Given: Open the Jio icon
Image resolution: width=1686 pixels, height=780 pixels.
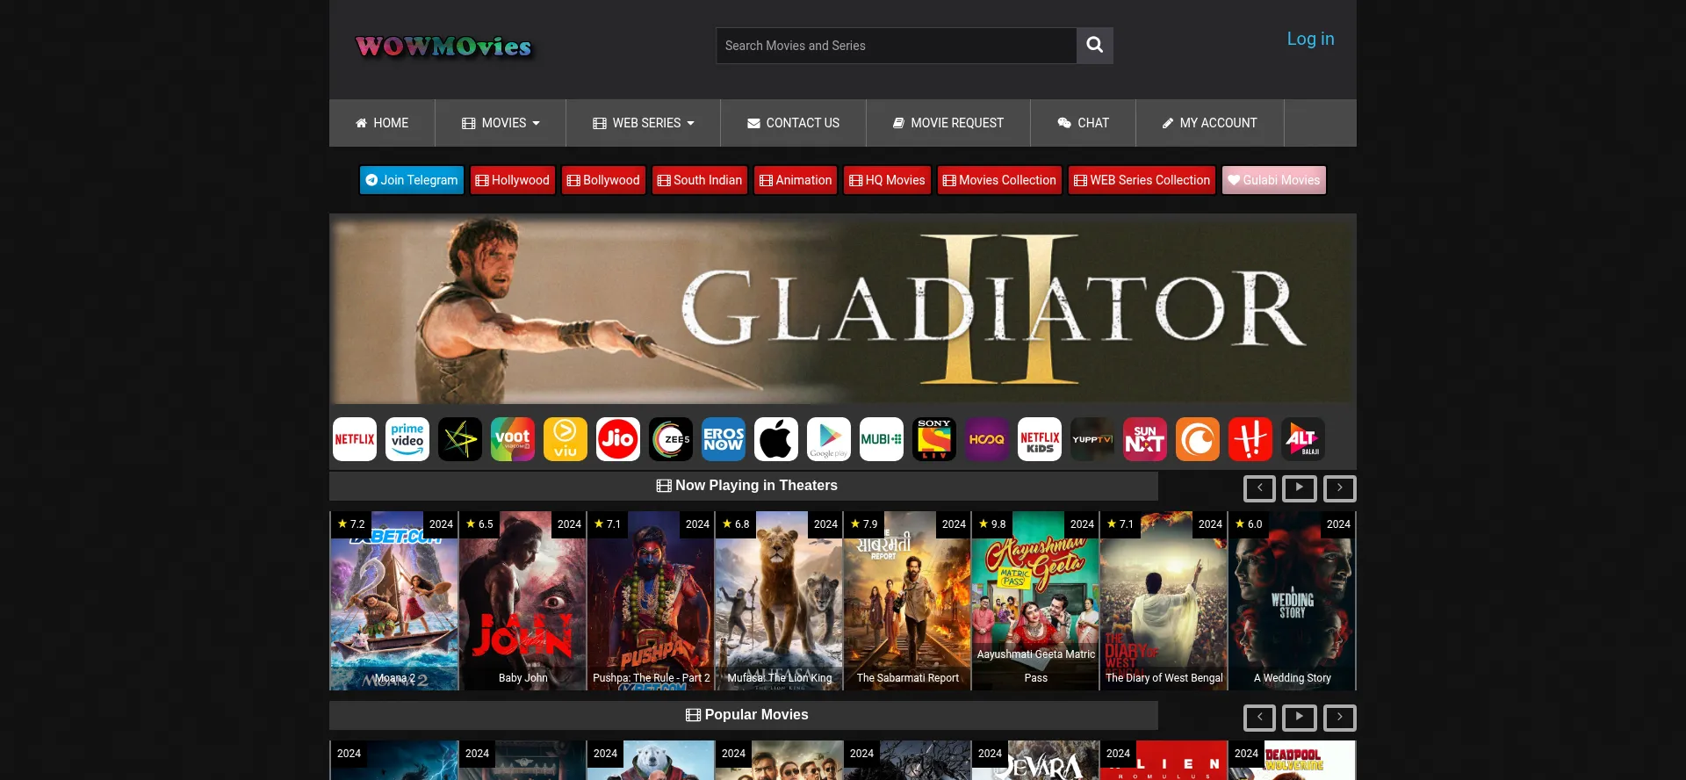Looking at the screenshot, I should click(618, 439).
